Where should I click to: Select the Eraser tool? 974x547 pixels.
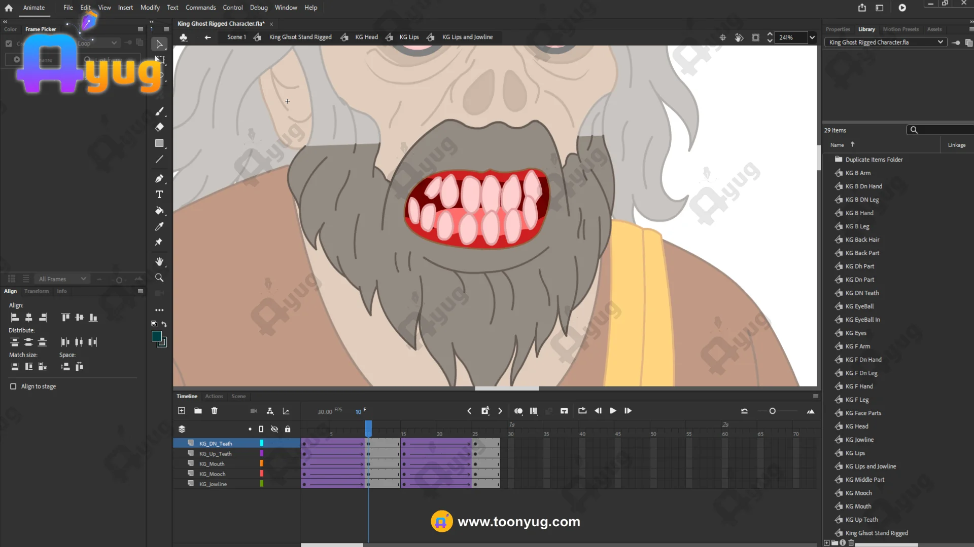pos(159,127)
